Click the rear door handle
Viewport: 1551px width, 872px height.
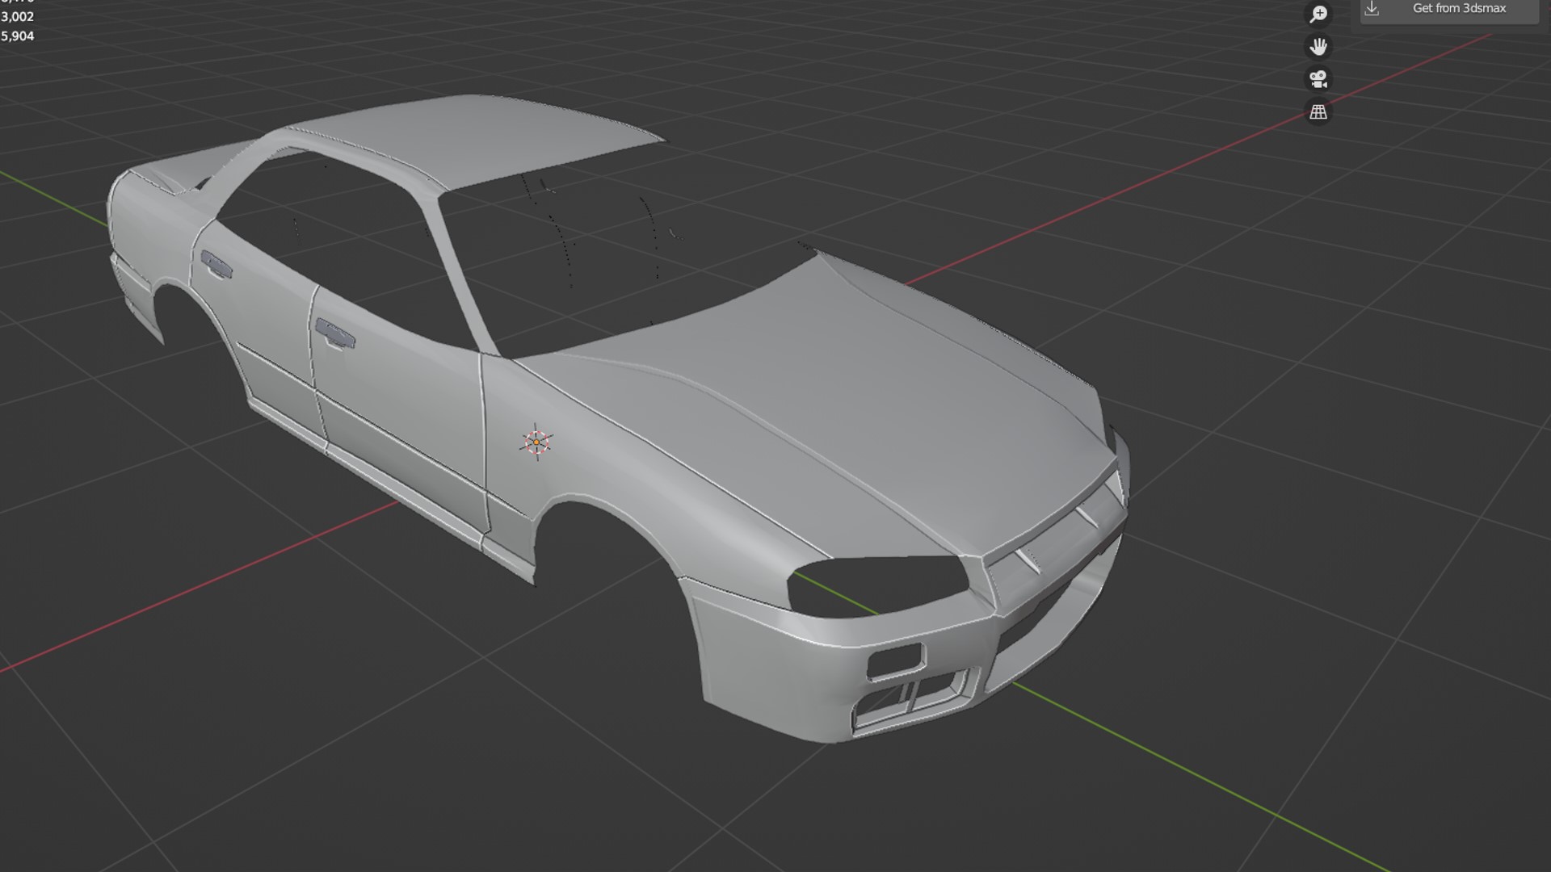click(216, 265)
